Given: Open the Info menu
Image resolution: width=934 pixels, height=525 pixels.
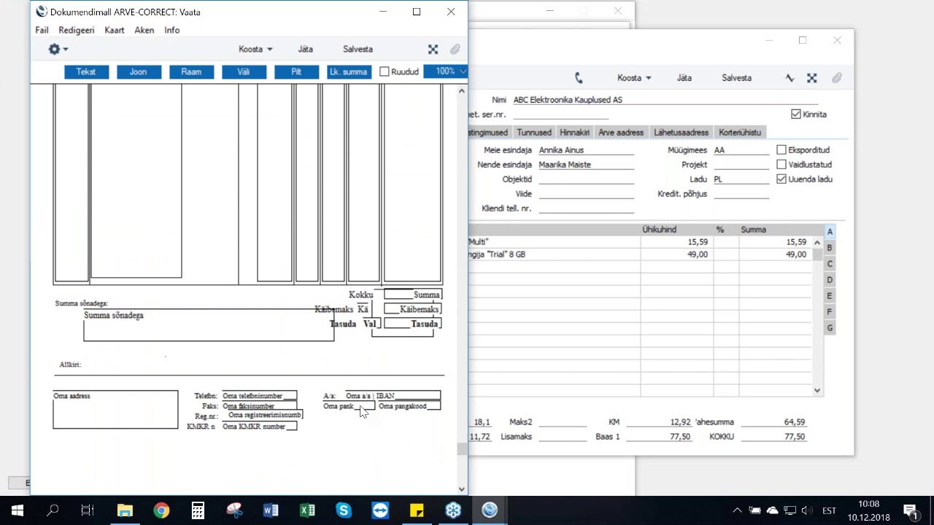Looking at the screenshot, I should coord(172,30).
